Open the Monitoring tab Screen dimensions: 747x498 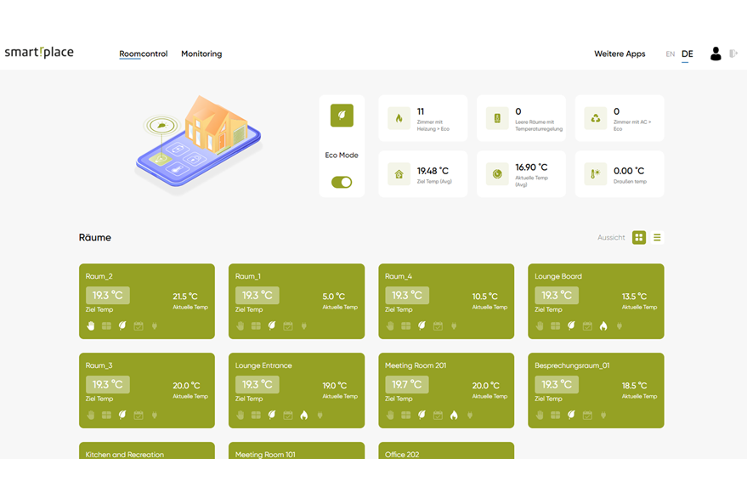point(201,54)
